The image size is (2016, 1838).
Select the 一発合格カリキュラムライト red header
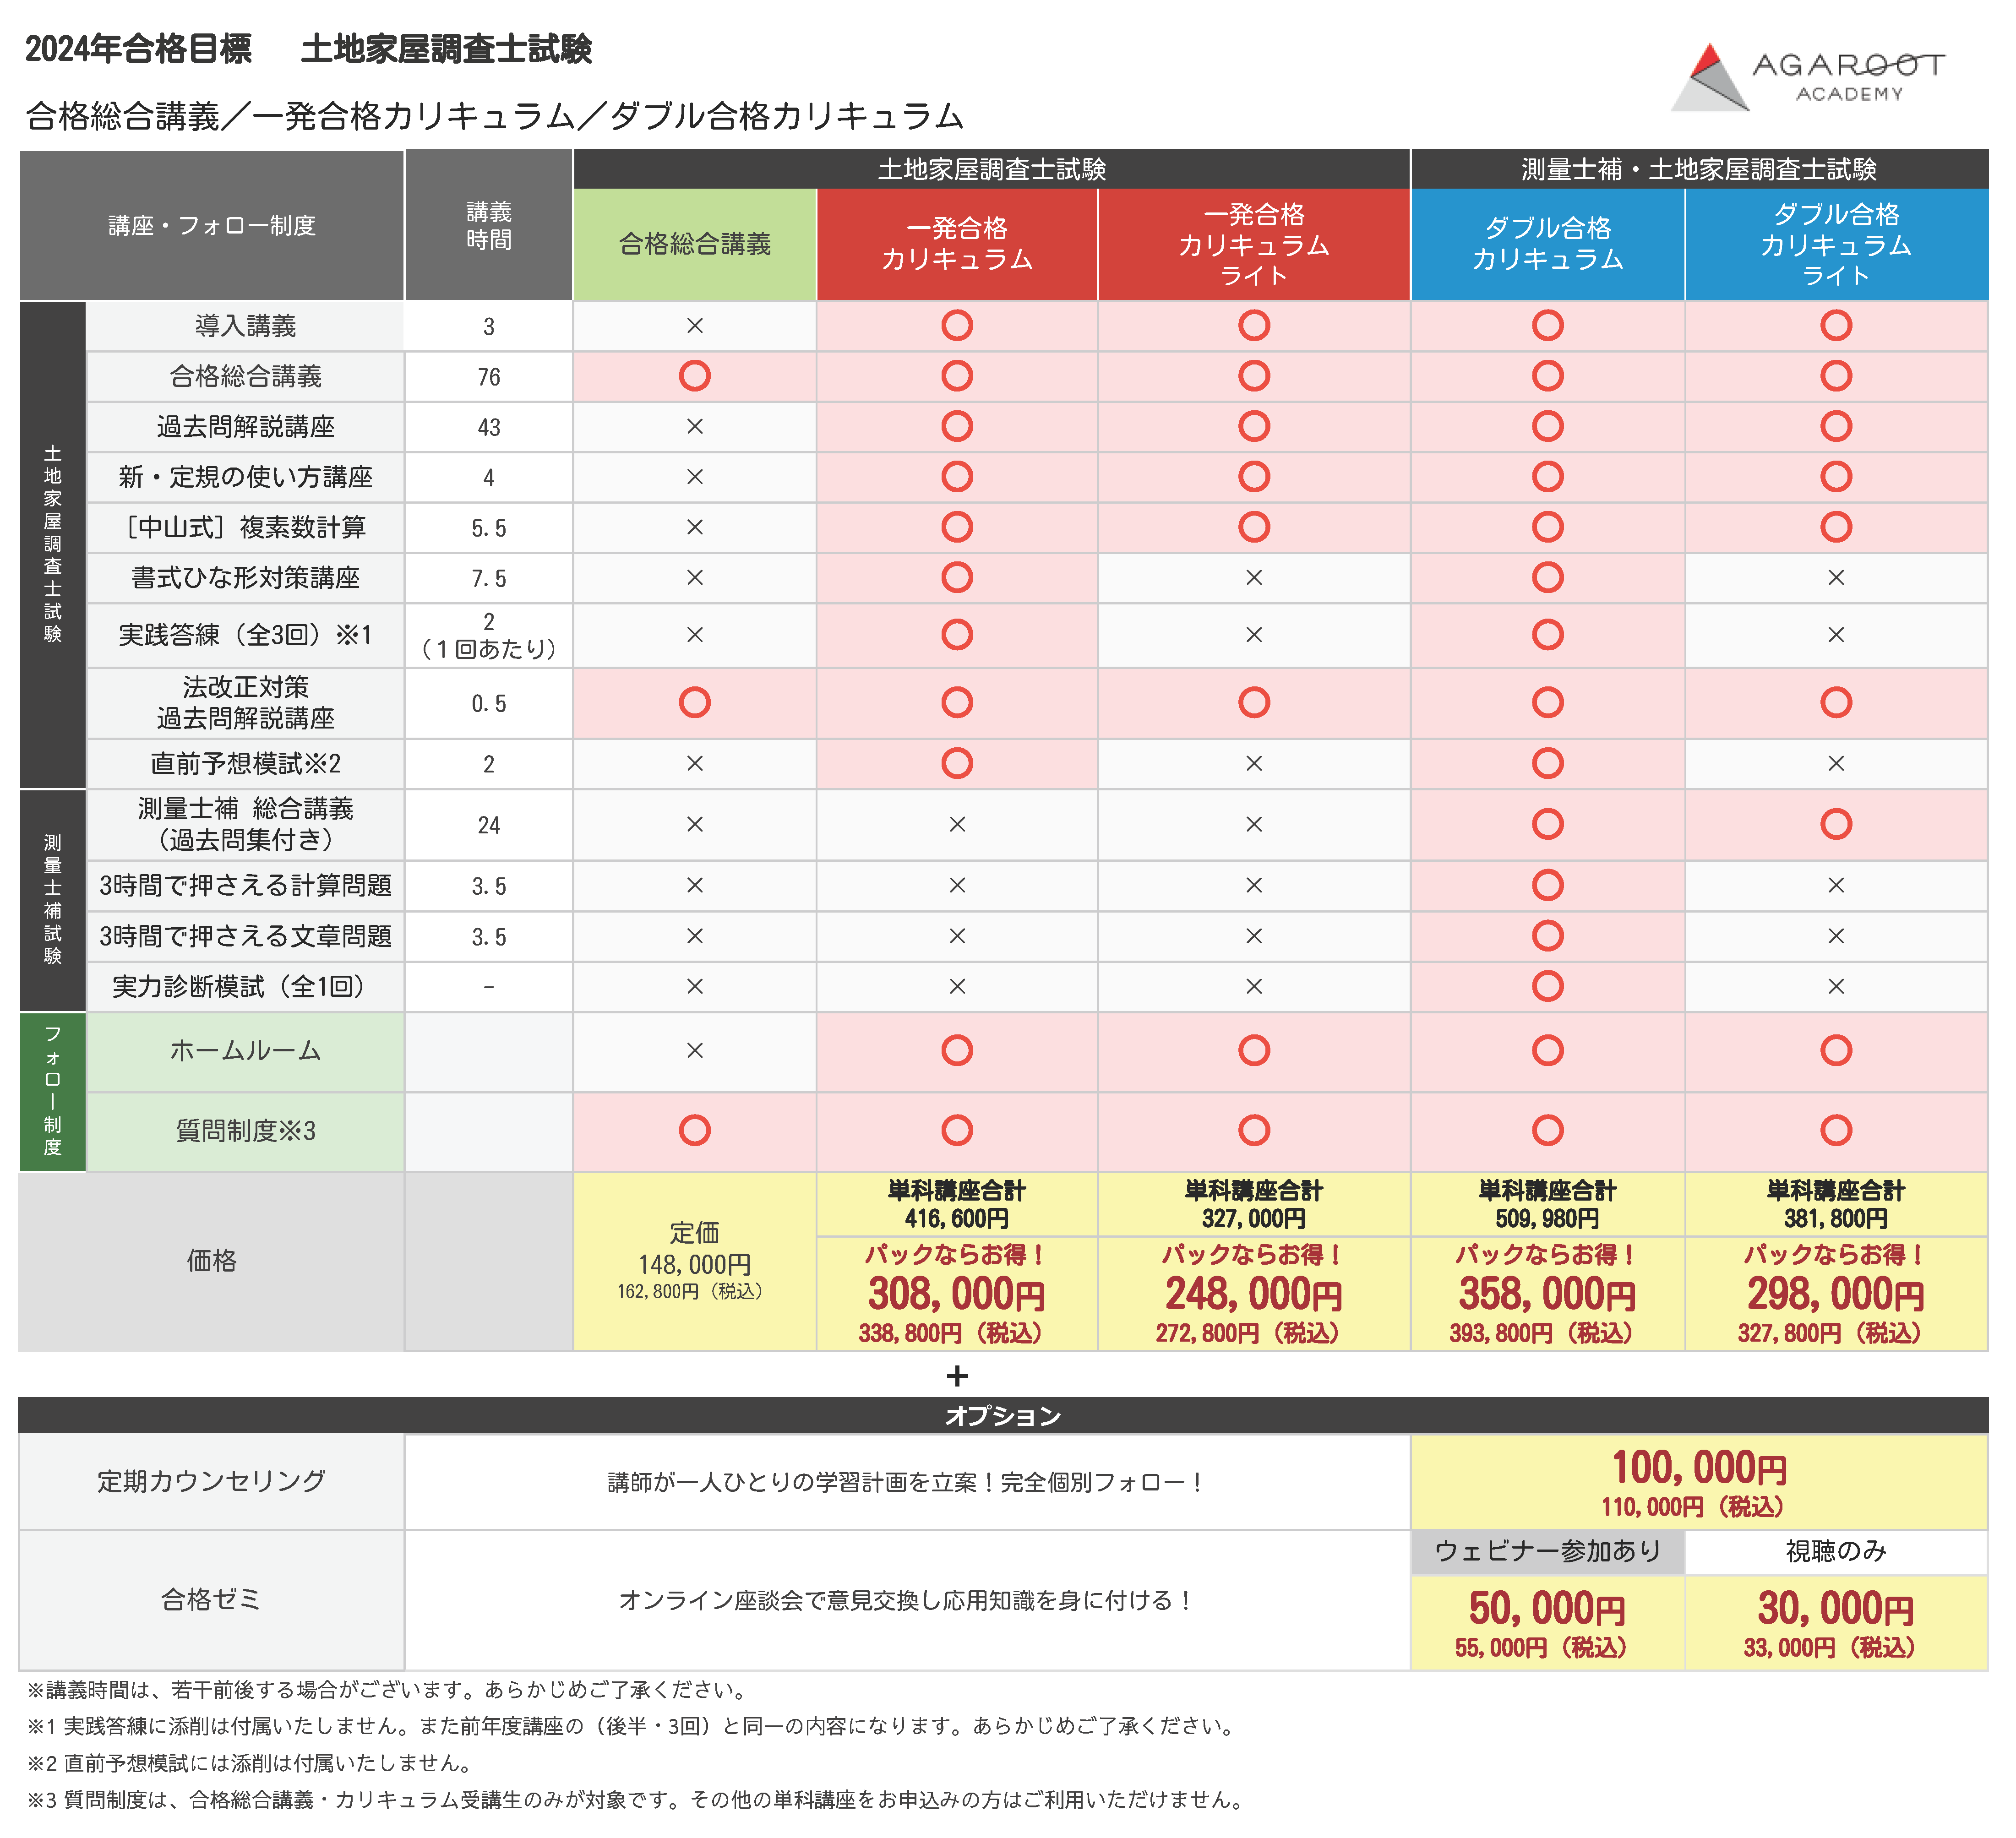pos(1253,244)
